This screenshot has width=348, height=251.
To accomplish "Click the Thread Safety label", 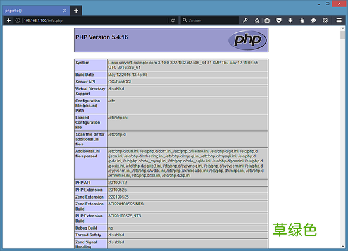I will (x=88, y=235).
